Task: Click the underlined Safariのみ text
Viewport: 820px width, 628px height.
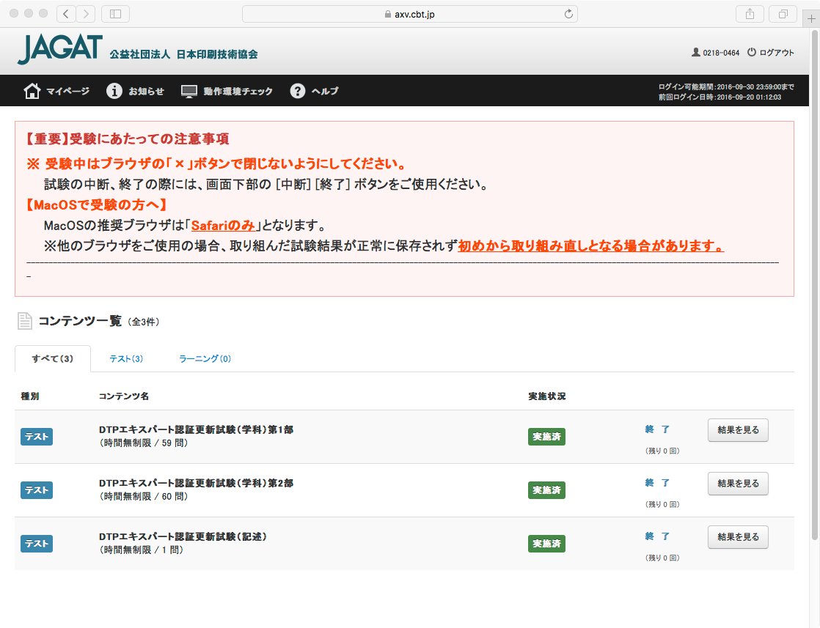Action: click(223, 226)
